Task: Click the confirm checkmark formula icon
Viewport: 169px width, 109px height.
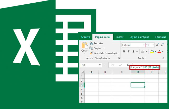Action: [120, 65]
